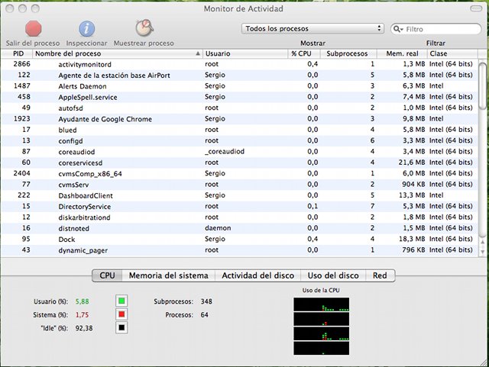This screenshot has height=367, width=489.
Task: Click the CPU usage graph
Action: click(x=321, y=326)
